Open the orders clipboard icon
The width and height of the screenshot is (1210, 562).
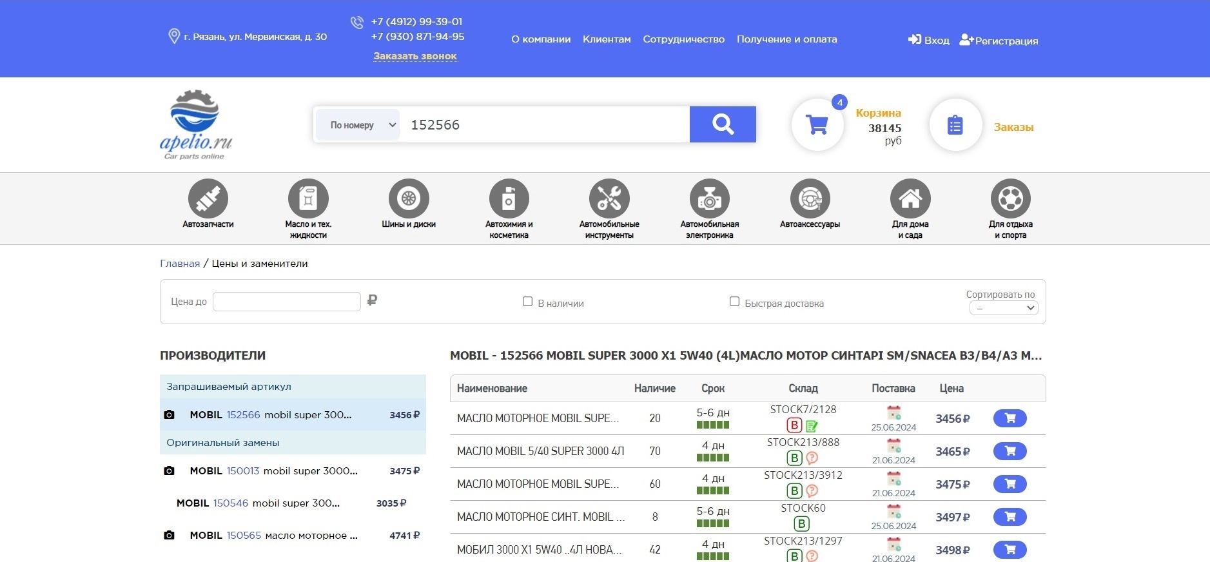(x=955, y=124)
